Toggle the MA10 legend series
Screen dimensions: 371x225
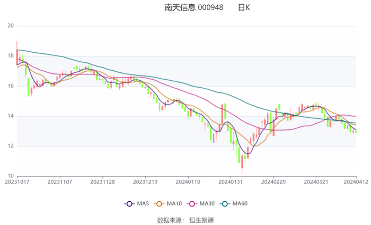coord(167,203)
